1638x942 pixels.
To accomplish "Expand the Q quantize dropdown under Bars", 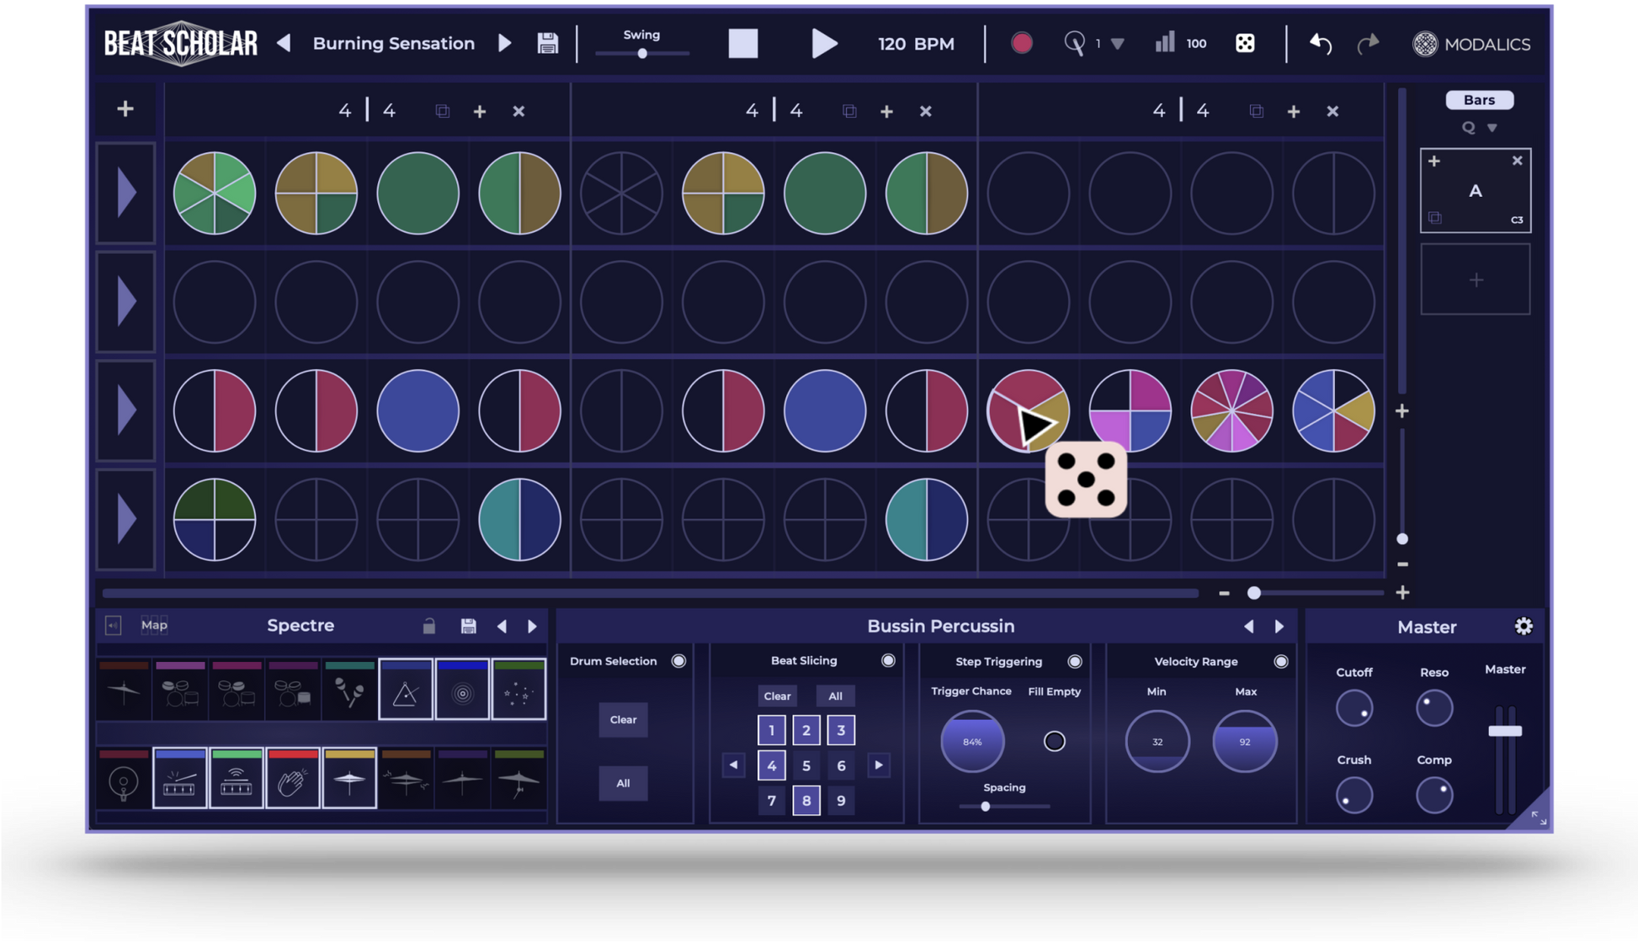I will coord(1492,128).
